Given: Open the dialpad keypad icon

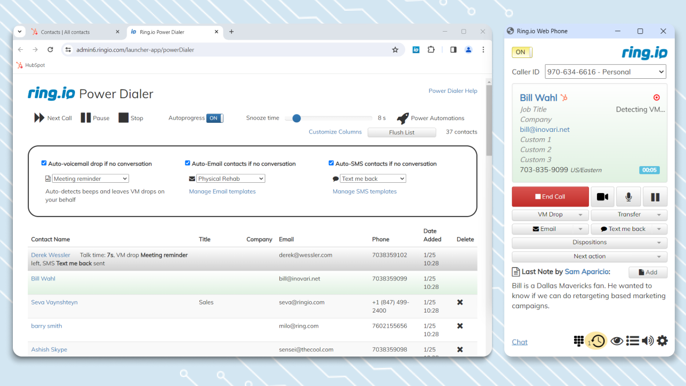Looking at the screenshot, I should point(579,341).
